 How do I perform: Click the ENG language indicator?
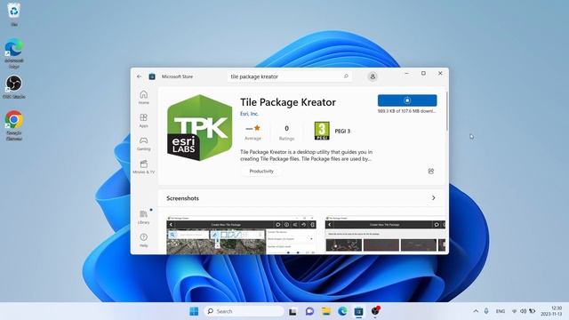[501, 311]
